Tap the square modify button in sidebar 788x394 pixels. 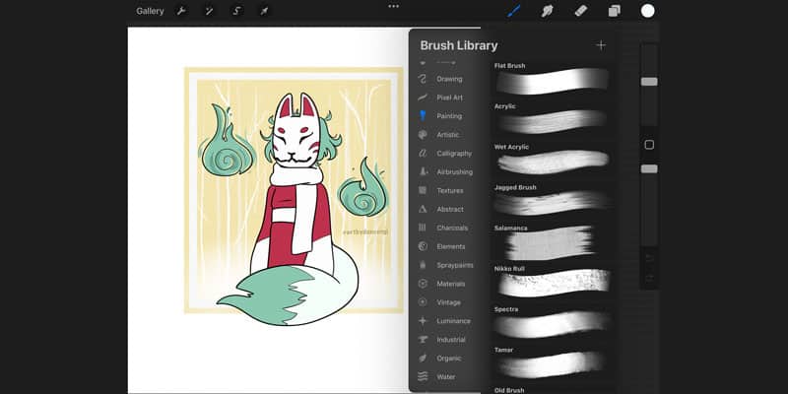(x=649, y=145)
